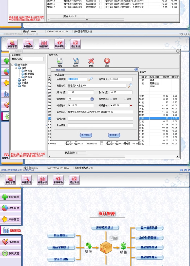Click the 仓库 box icon in flowchart
This screenshot has height=266, width=190.
106,247
